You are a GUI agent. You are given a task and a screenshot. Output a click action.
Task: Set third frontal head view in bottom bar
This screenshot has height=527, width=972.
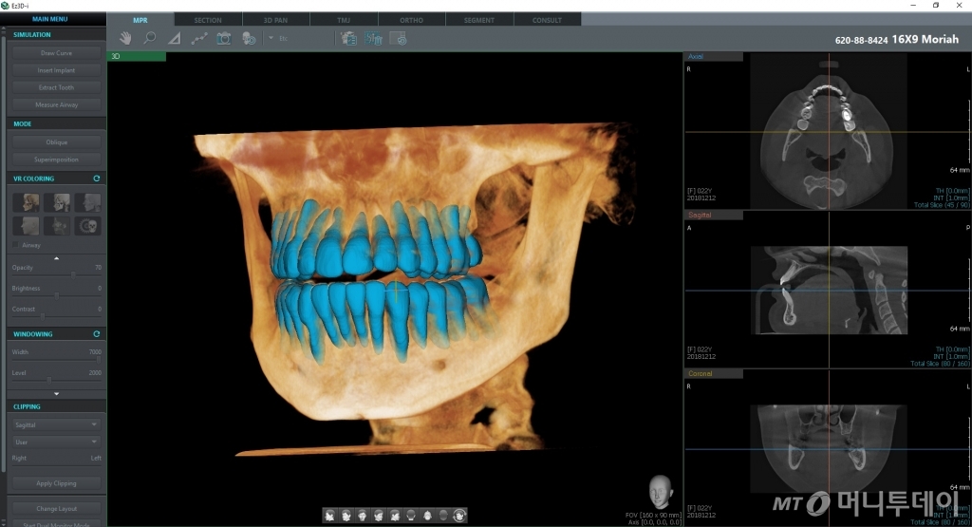[x=362, y=516]
